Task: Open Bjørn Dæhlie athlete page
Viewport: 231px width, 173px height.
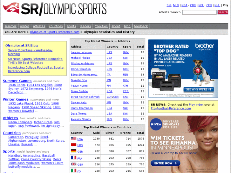Action: (x=79, y=91)
